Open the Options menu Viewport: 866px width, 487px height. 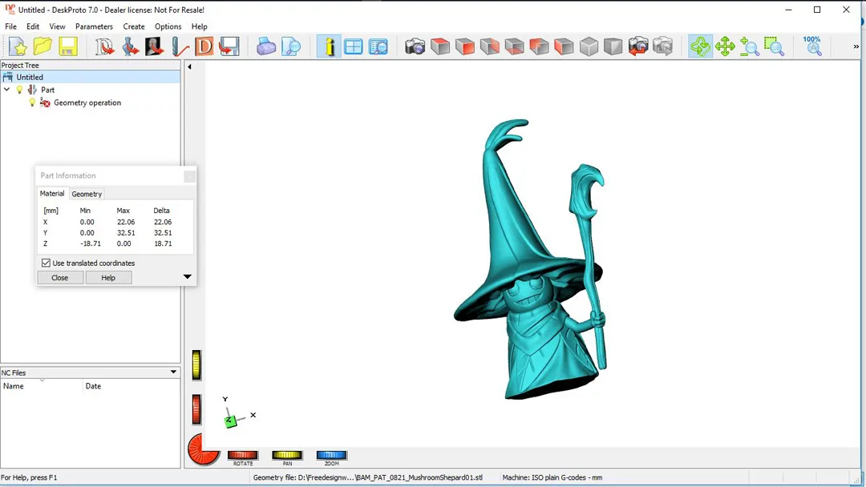point(168,26)
